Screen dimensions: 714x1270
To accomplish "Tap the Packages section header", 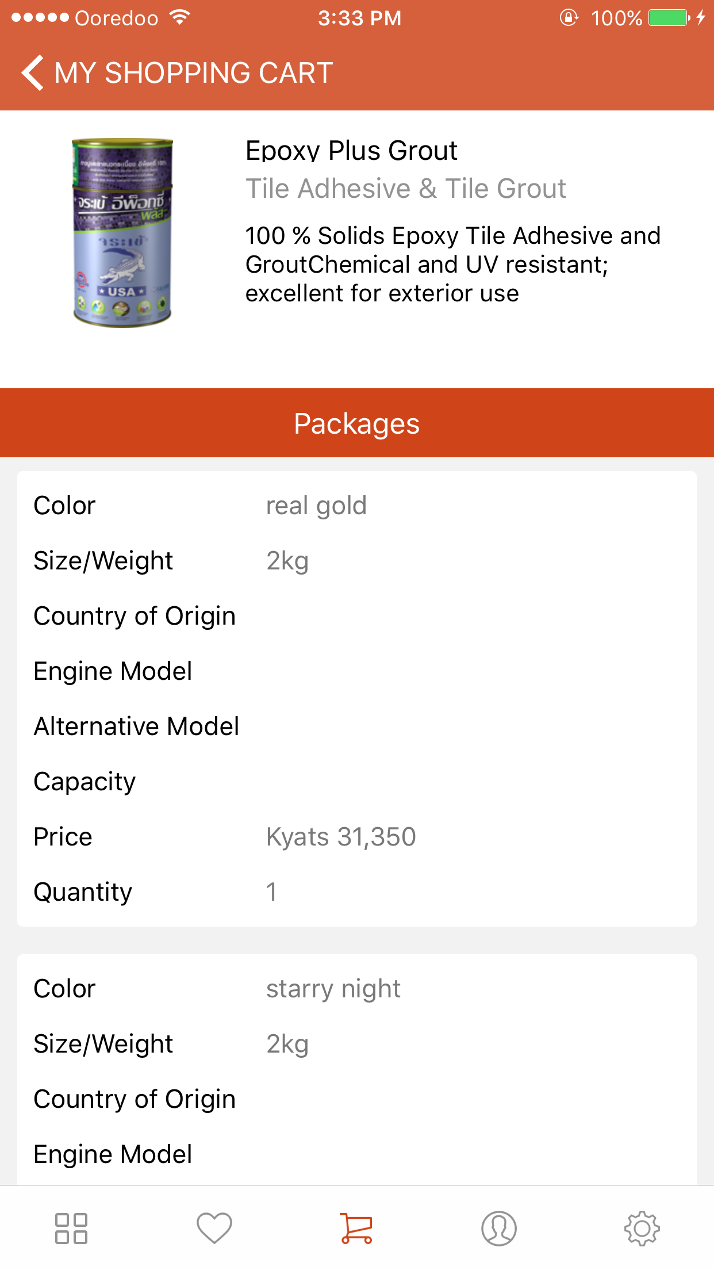I will (x=357, y=423).
